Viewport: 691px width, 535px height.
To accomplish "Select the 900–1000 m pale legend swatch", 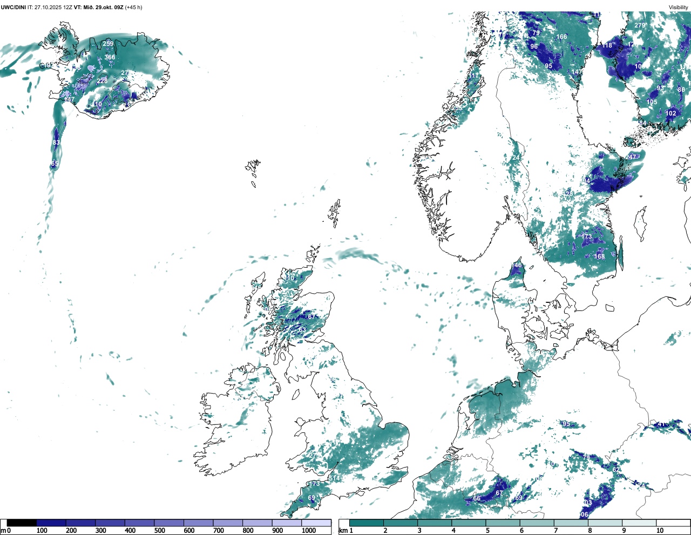I will click(x=287, y=523).
